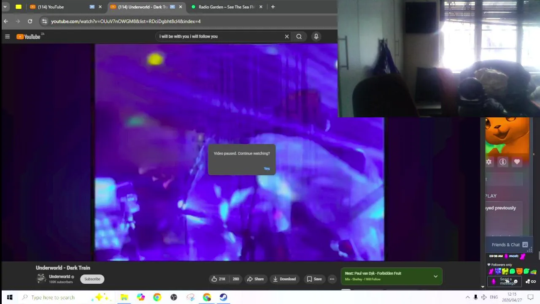Open Windows Start menu

coord(10,297)
